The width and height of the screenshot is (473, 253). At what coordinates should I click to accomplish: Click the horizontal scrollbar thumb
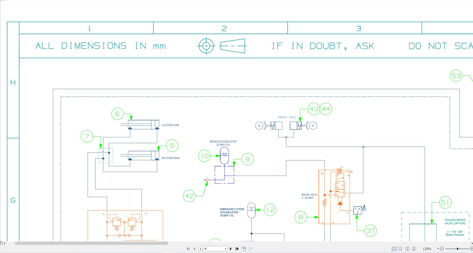pyautogui.click(x=91, y=243)
